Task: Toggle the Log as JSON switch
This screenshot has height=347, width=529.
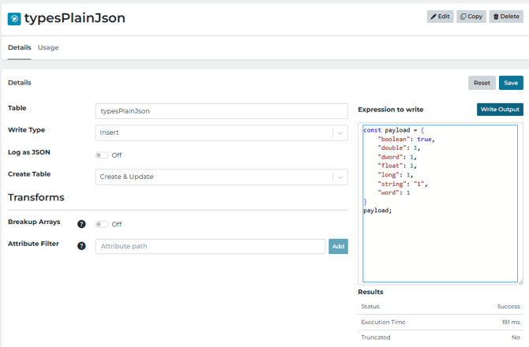Action: click(102, 155)
